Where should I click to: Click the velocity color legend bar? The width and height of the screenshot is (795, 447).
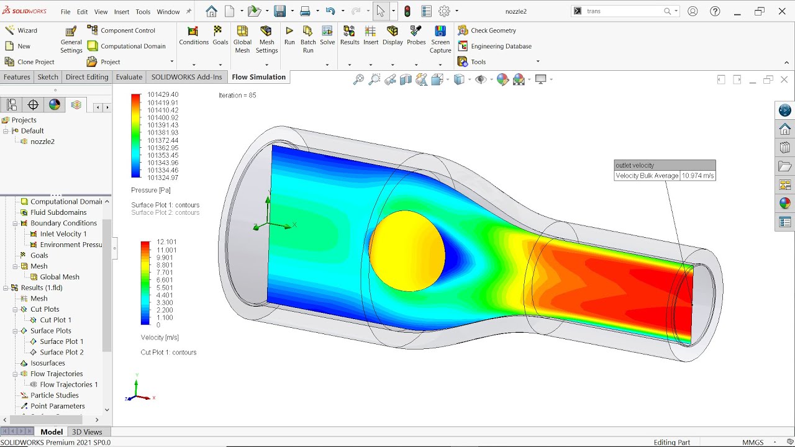tap(145, 283)
